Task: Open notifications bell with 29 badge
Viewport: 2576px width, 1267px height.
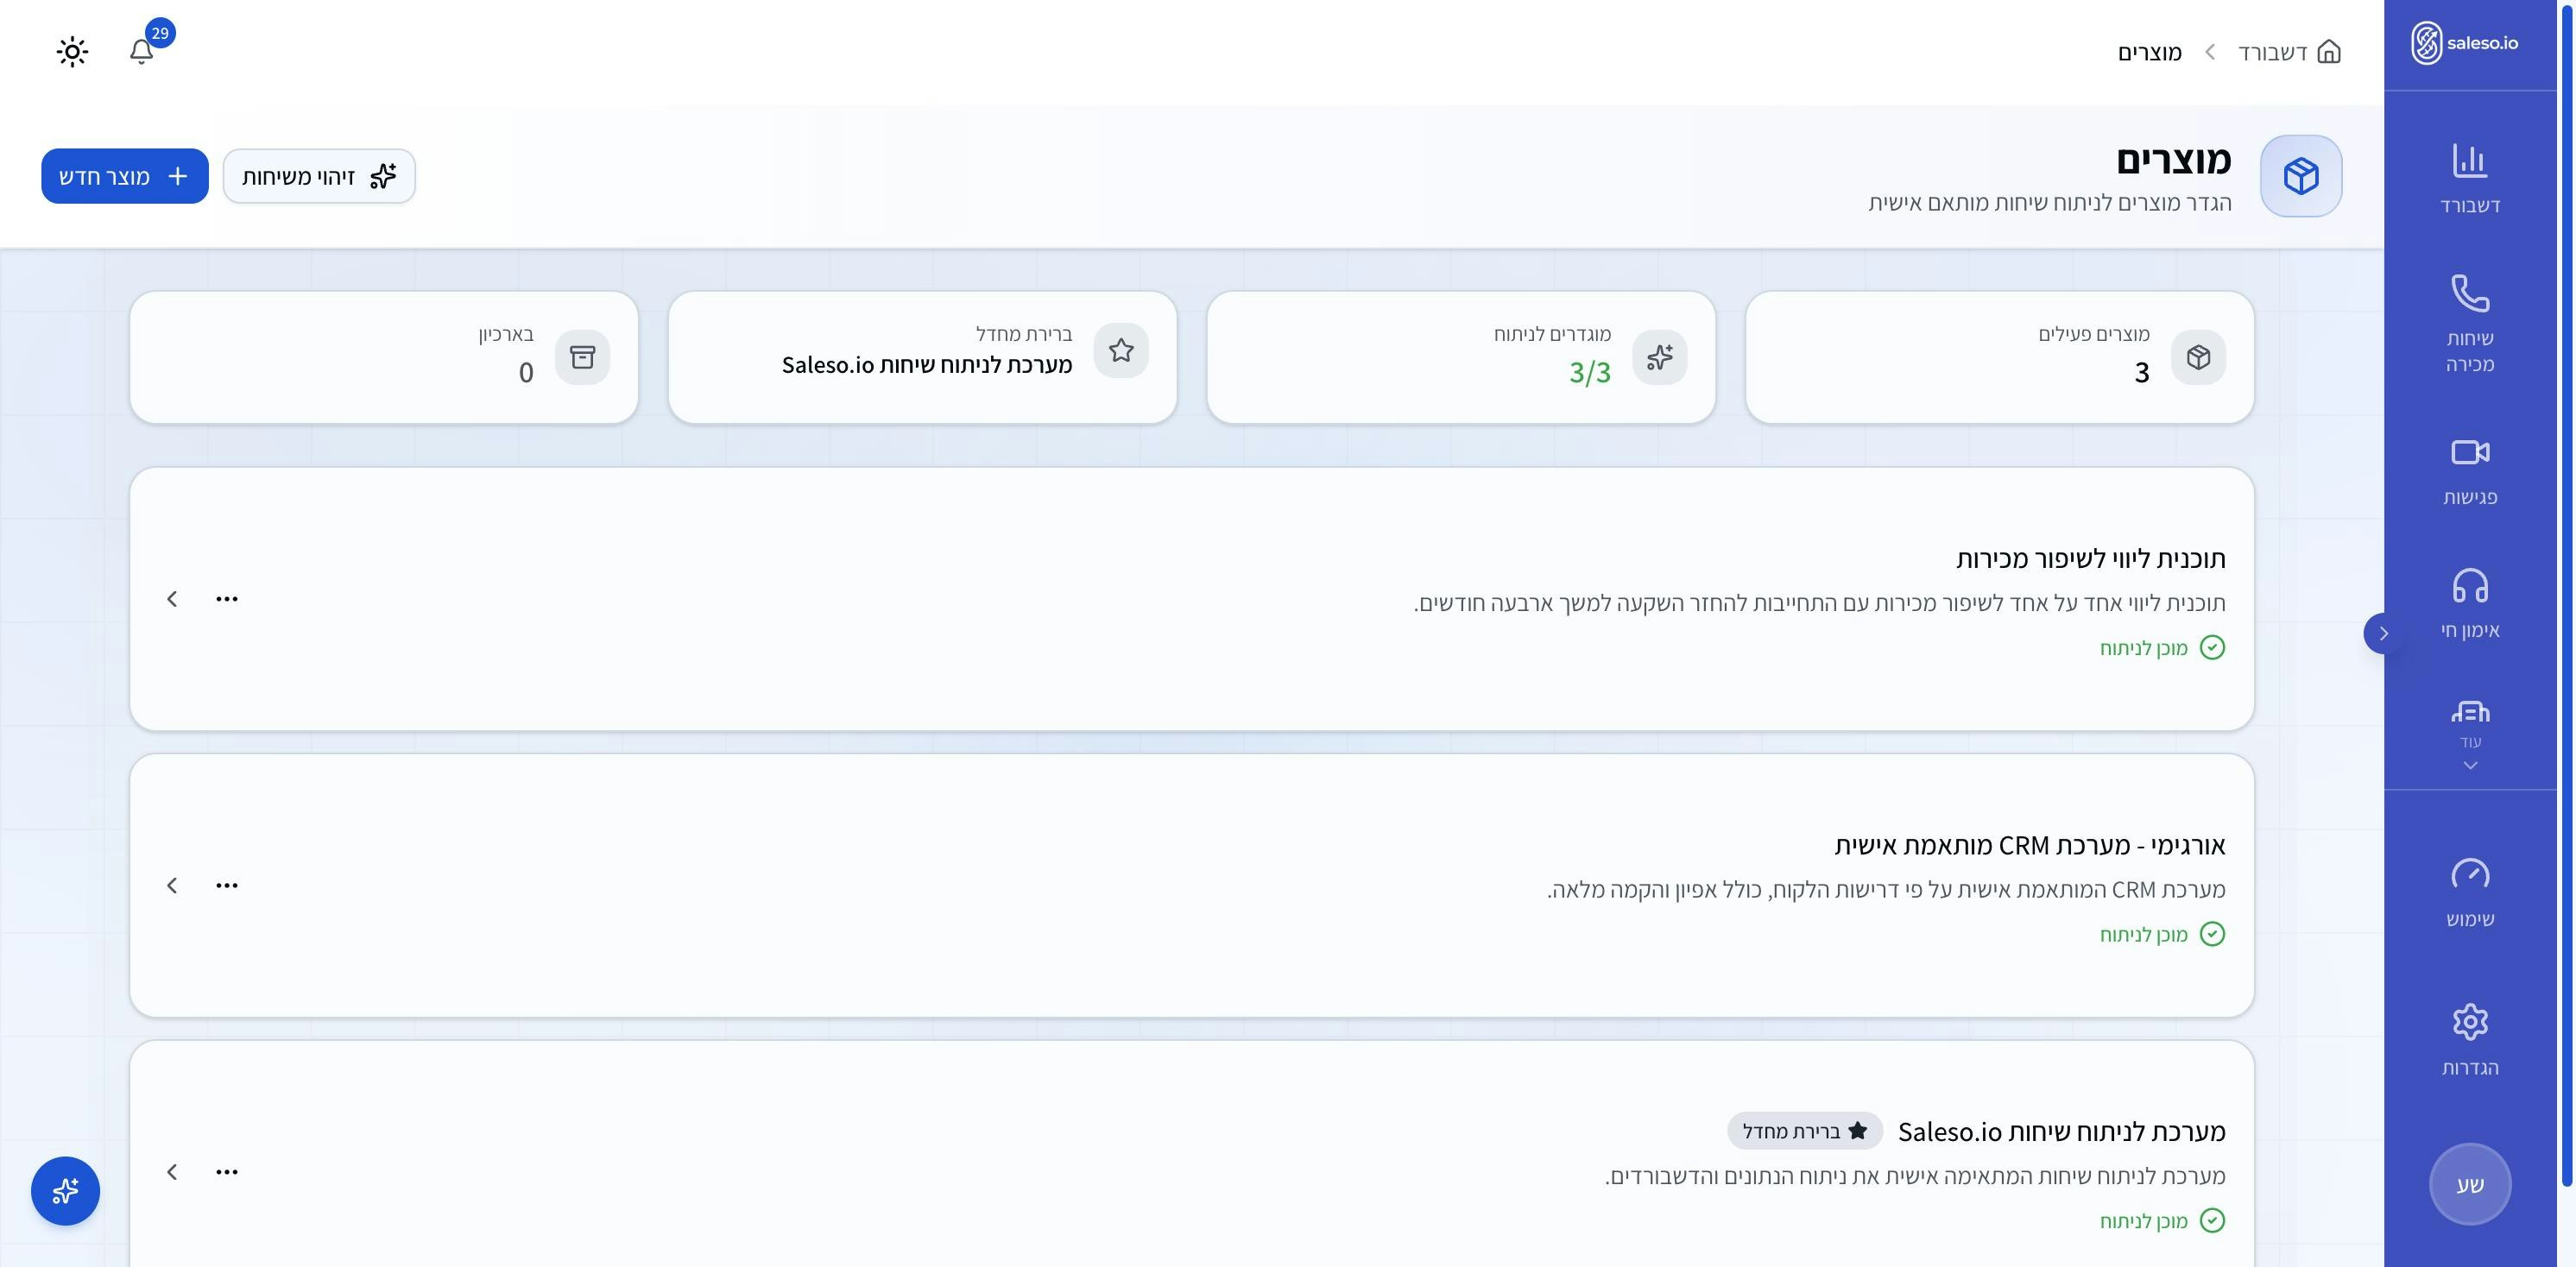Action: coord(142,51)
